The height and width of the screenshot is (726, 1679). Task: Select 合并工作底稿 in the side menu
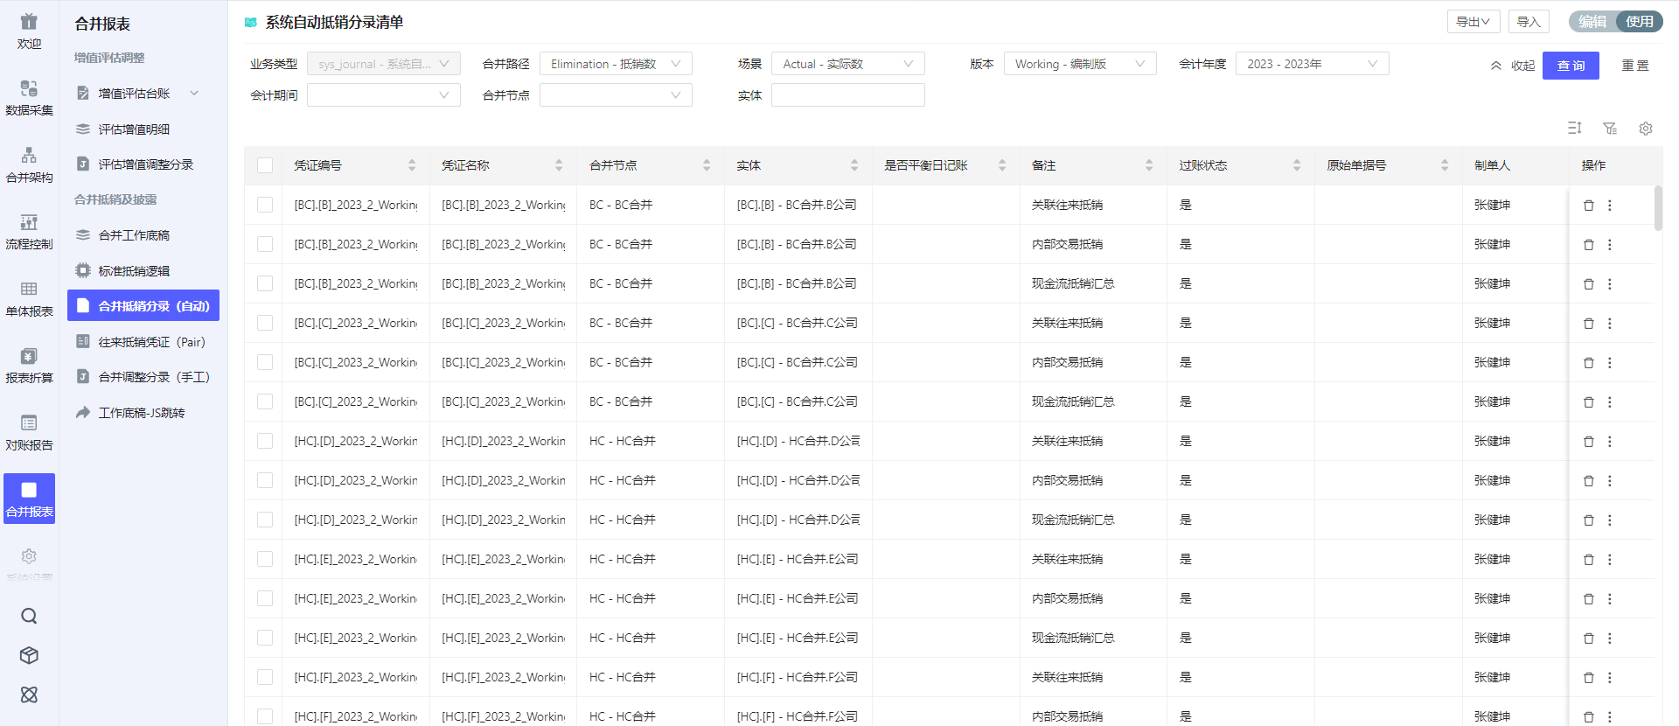[x=134, y=235]
